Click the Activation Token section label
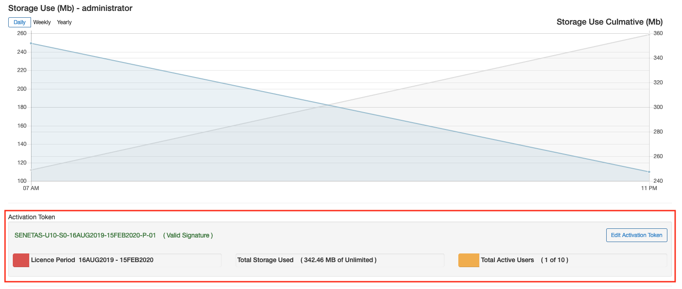This screenshot has height=289, width=682. click(31, 217)
